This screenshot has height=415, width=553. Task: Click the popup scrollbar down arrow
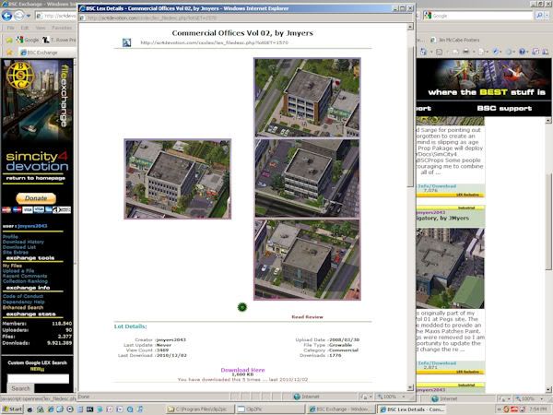(x=410, y=387)
